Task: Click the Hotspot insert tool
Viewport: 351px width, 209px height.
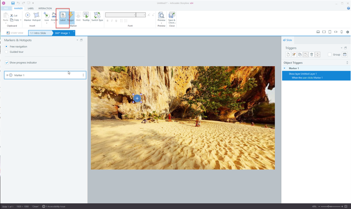Action: (37, 16)
